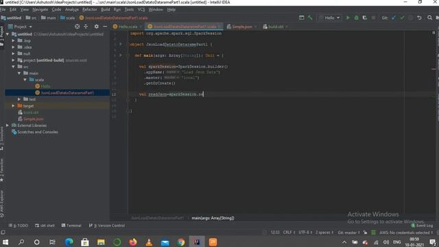Collapse the scala folder
The image size is (439, 247).
25,80
